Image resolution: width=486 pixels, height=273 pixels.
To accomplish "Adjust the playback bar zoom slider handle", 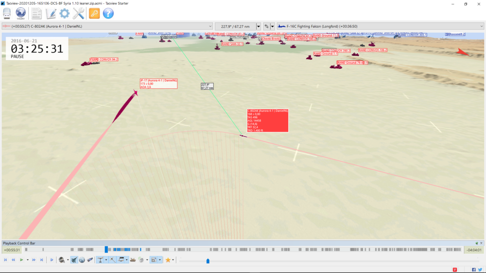I will coord(208,261).
